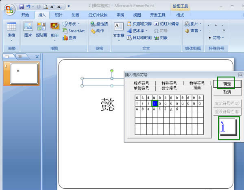Click the Save icon in quick access toolbar
The image size is (244, 190).
pyautogui.click(x=21, y=6)
